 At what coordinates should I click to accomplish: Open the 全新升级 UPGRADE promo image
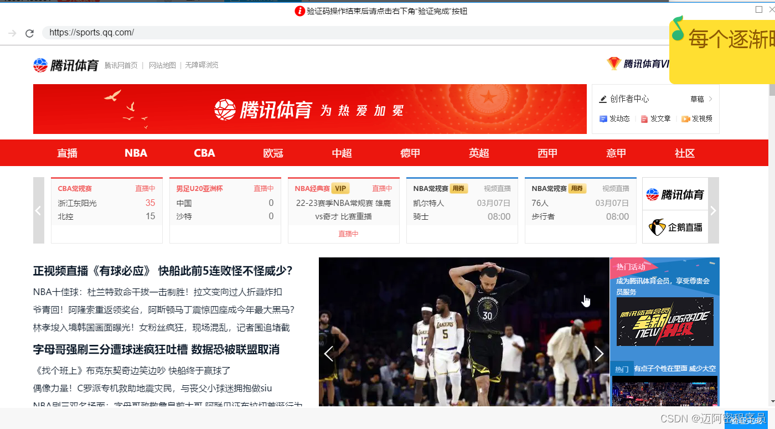665,322
